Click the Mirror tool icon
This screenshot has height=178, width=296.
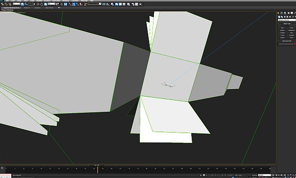pyautogui.click(x=104, y=4)
